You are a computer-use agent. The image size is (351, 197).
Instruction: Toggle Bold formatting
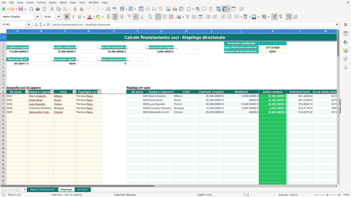67,17
